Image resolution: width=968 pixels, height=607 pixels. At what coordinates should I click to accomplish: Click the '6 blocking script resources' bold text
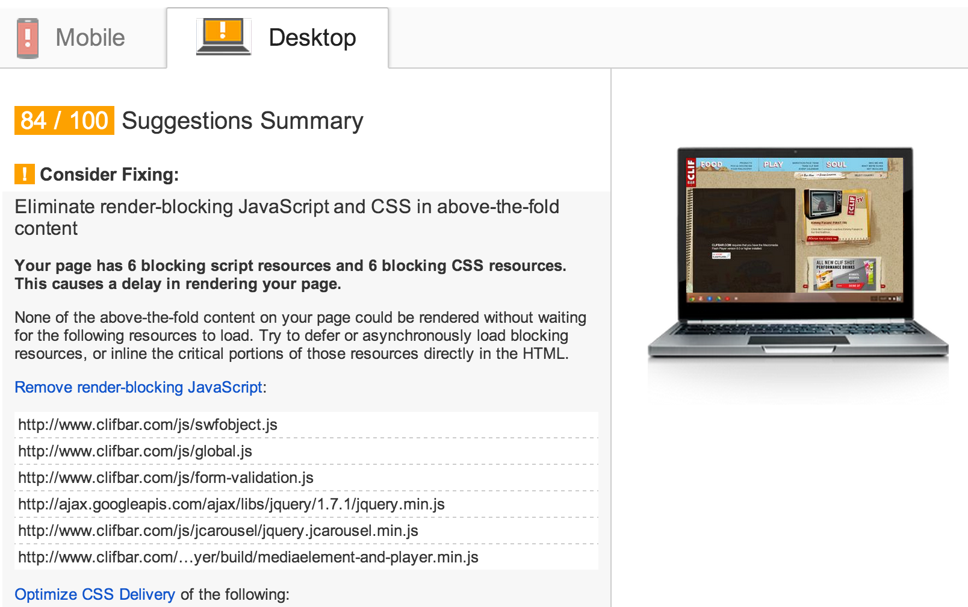[x=229, y=266]
